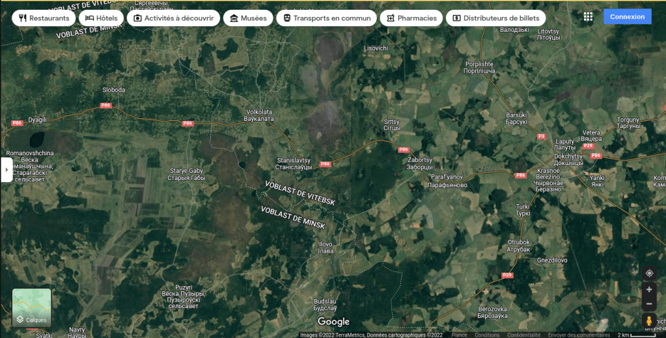Select the Activités à découvrir chip
This screenshot has height=338, width=666.
coord(173,18)
